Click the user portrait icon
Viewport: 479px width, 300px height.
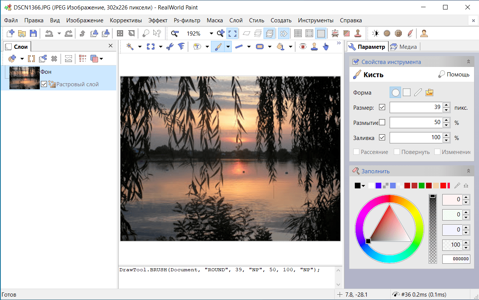coord(424,33)
